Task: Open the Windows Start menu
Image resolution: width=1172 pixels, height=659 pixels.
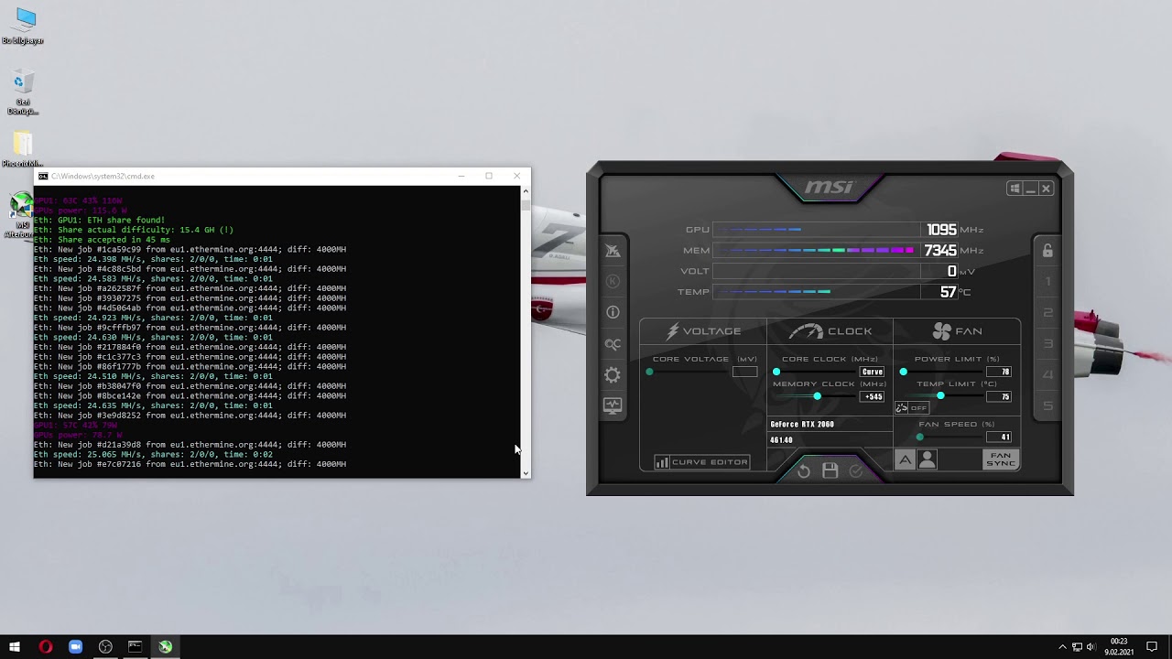Action: 15,647
